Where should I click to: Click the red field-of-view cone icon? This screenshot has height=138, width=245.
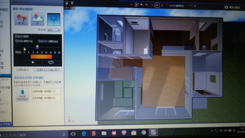click(x=167, y=6)
